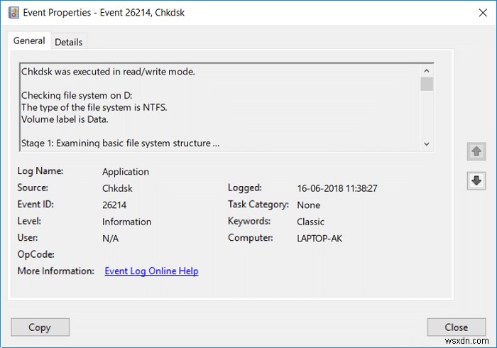The height and width of the screenshot is (348, 497).
Task: Click the 'Log Name:' label
Action: [x=40, y=171]
